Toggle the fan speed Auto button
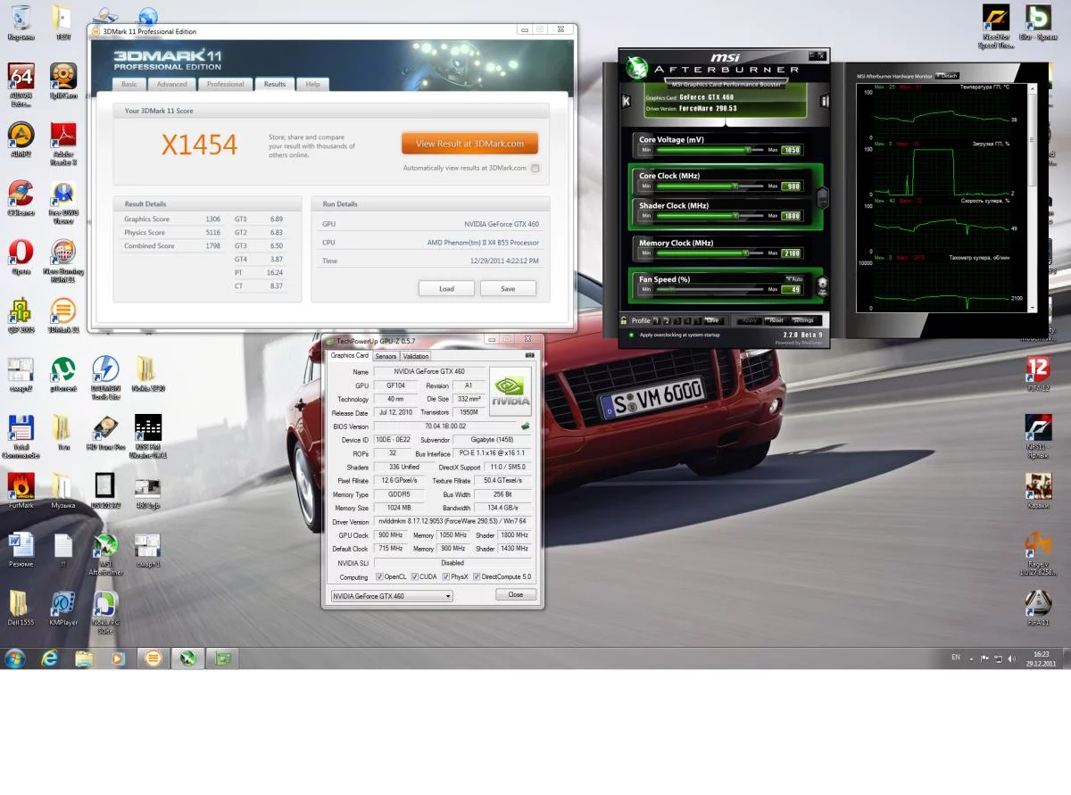The image size is (1071, 795). [795, 279]
